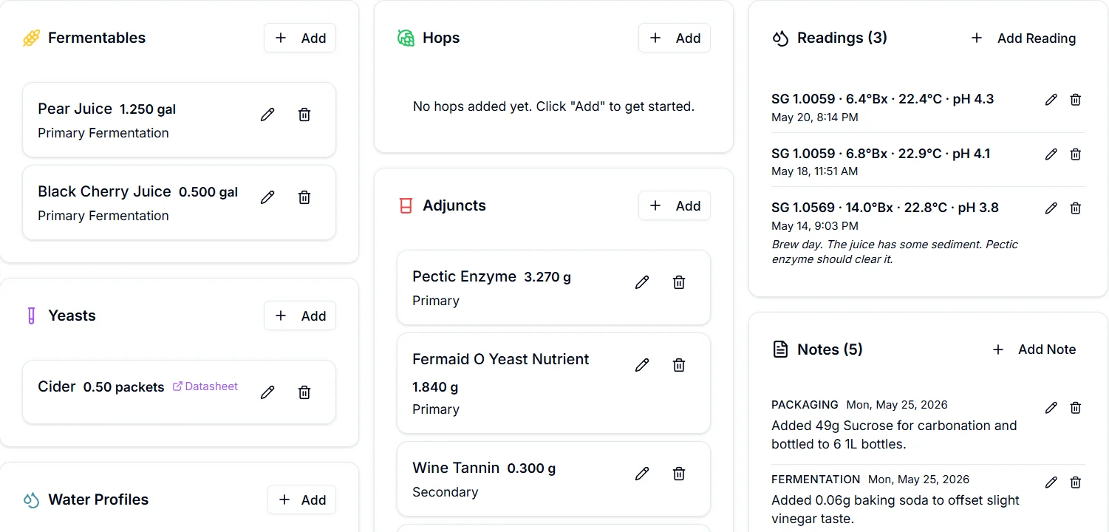Screen dimensions: 1109x532
Task: Delete the May 20 reading
Action: (x=1076, y=100)
